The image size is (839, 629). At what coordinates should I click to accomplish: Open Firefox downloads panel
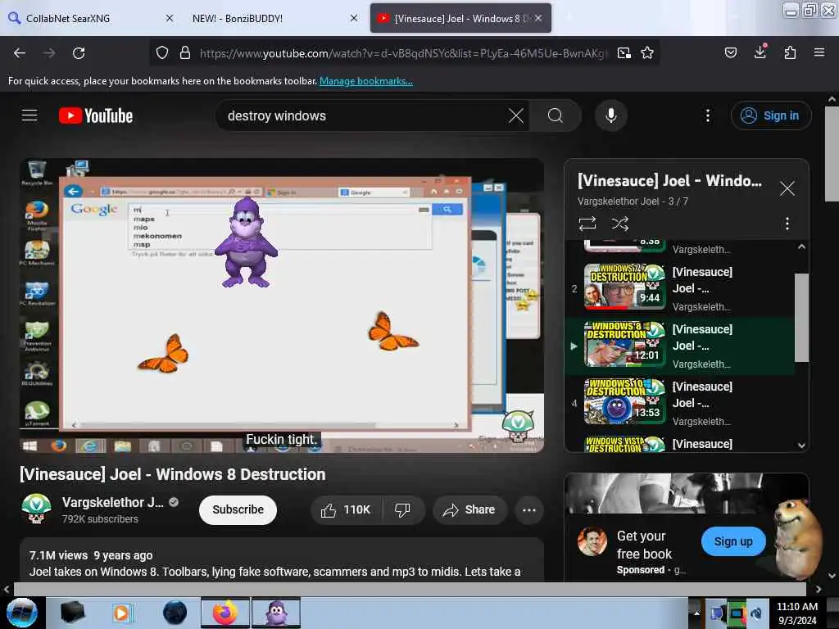point(760,52)
